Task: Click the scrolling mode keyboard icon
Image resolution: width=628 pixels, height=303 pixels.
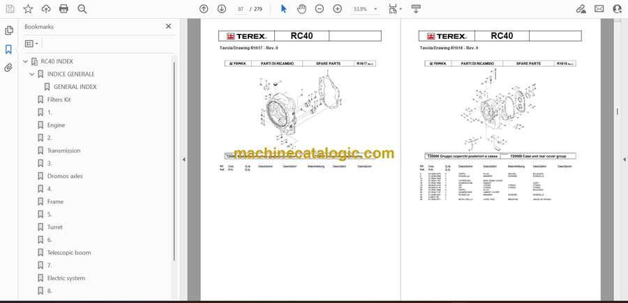Action: (x=416, y=9)
